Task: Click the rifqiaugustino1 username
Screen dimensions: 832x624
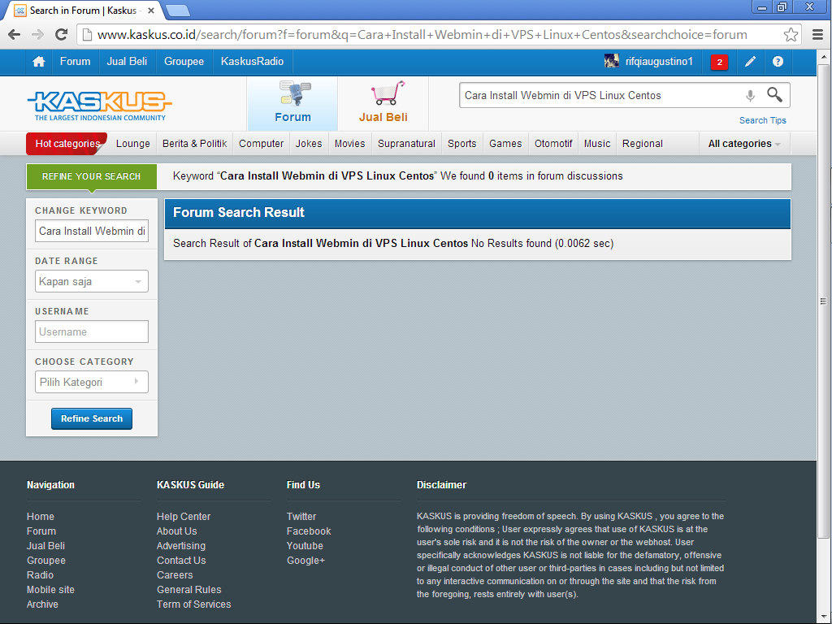Action: pos(659,62)
